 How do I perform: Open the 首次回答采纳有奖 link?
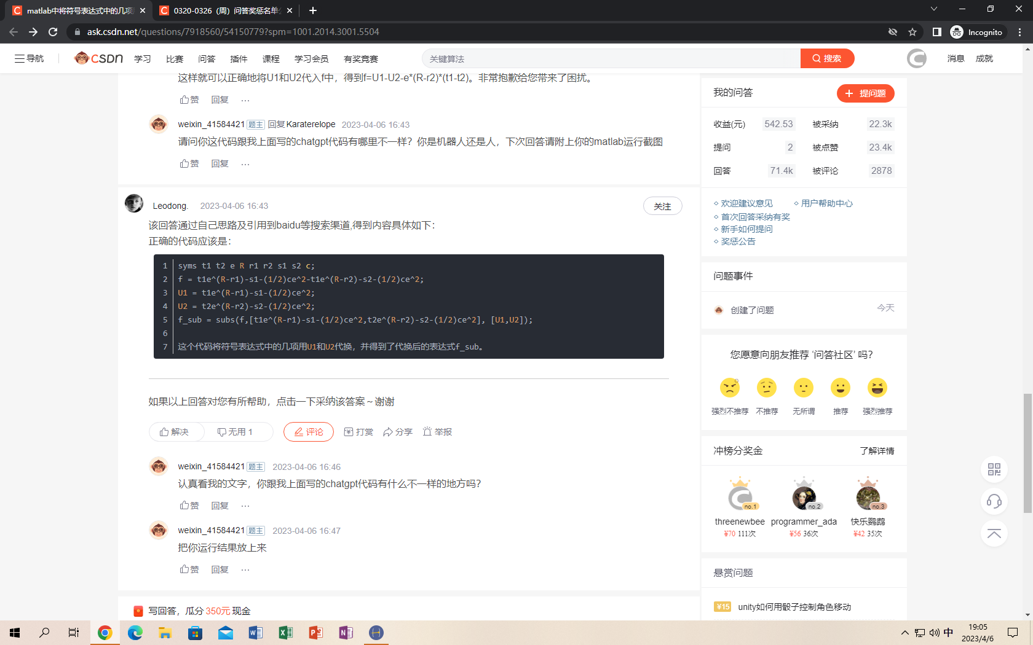pos(755,217)
